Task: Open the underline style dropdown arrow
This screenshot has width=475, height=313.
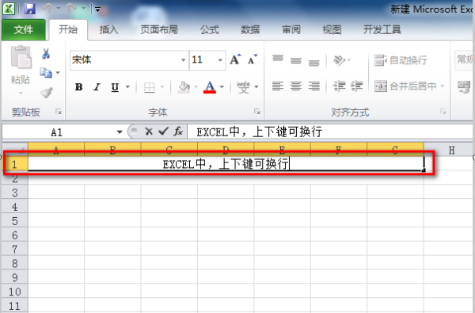Action: coord(127,87)
